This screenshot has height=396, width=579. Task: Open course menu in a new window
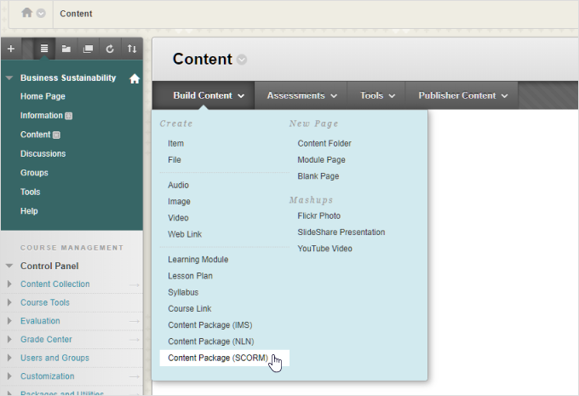point(88,49)
